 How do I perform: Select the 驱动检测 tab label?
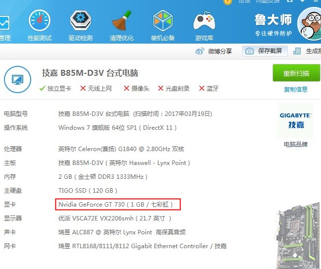coord(81,38)
